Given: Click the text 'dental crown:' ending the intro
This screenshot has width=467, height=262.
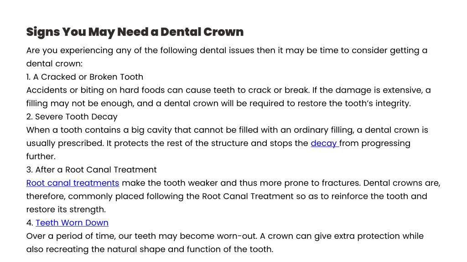Looking at the screenshot, I should pos(55,64).
